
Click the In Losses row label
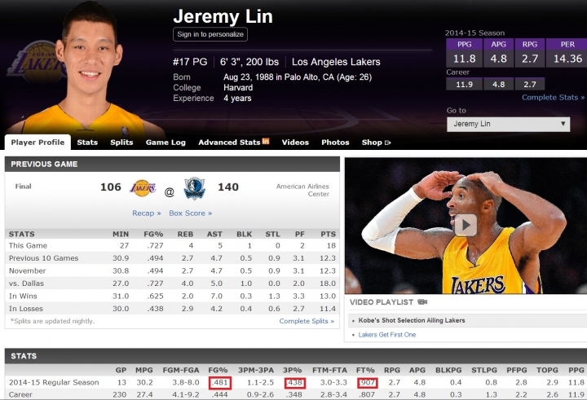point(26,309)
